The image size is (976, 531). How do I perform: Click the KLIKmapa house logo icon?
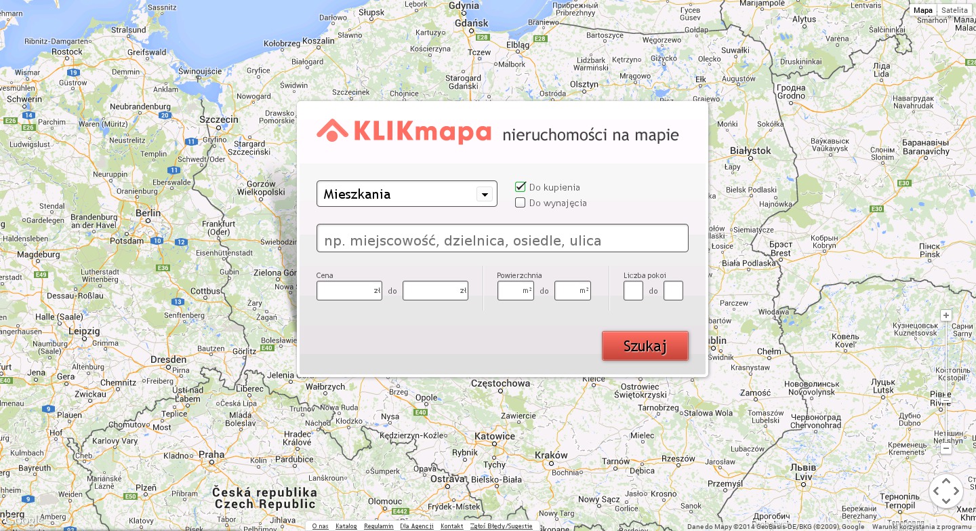(332, 130)
